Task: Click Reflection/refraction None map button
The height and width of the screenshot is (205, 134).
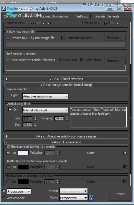Action: 91,167
